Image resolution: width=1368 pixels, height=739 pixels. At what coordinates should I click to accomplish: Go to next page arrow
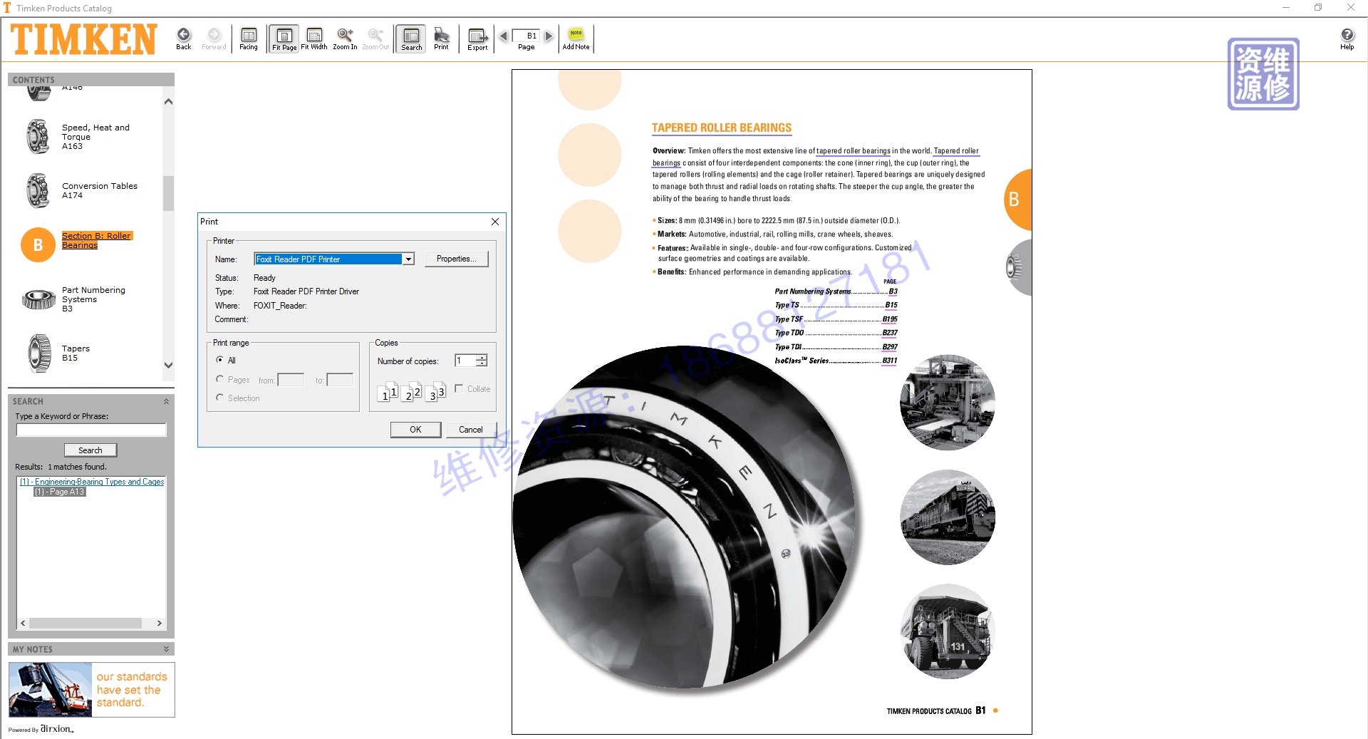549,36
